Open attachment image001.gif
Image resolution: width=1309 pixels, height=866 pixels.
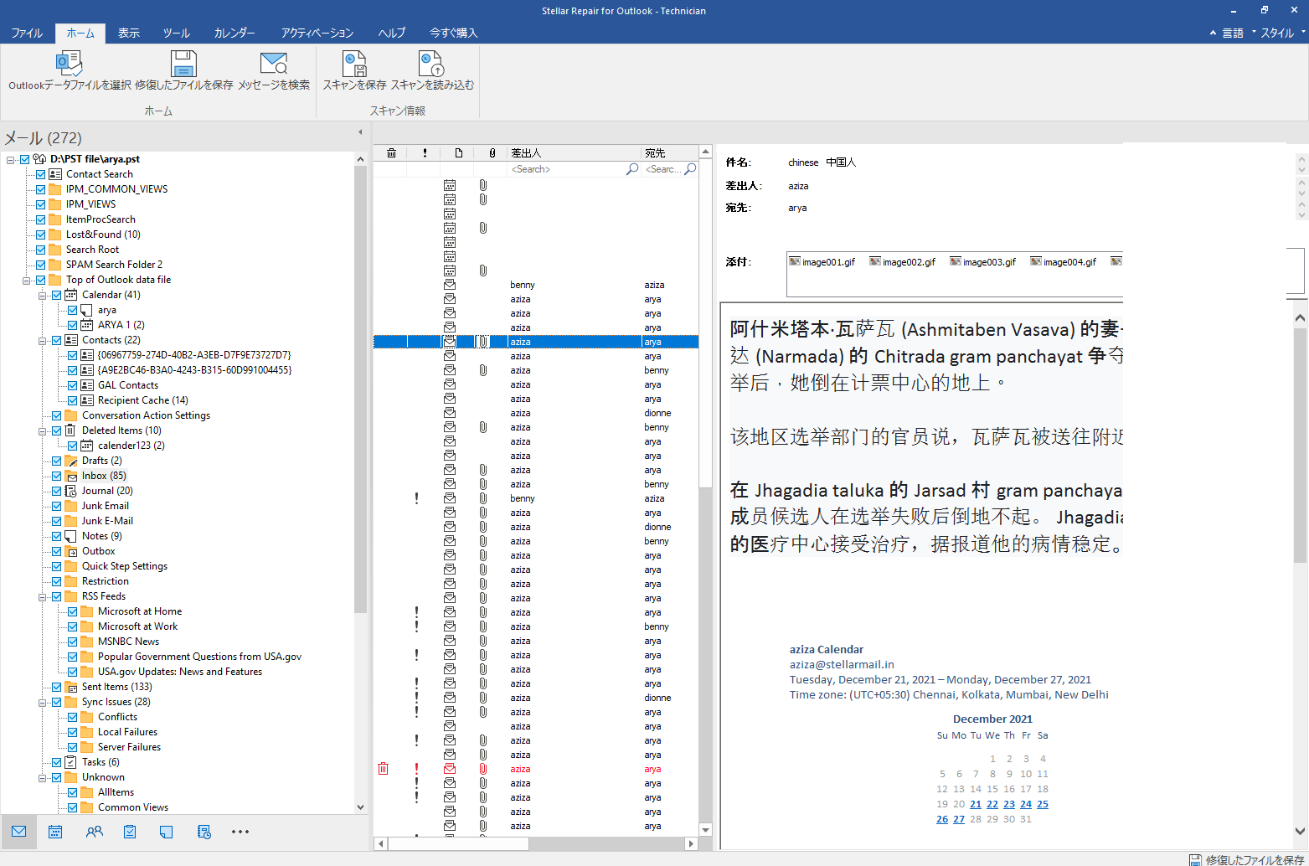tap(822, 262)
